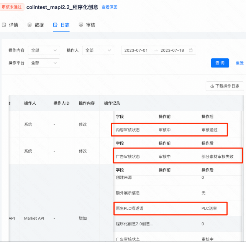Click the 审核未通过 status tag
246x242 pixels.
12,7
